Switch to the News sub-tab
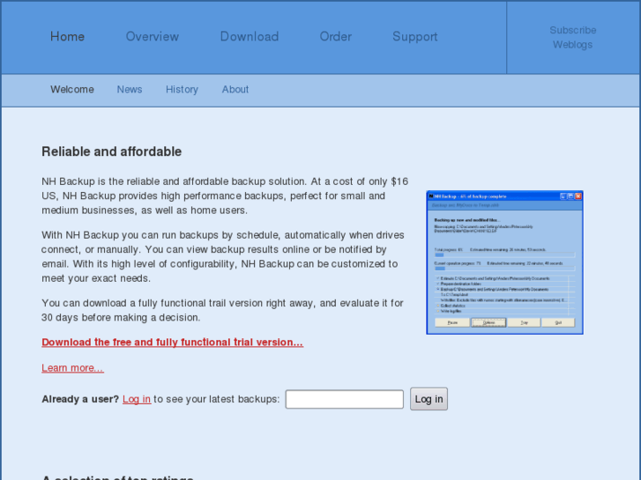This screenshot has height=480, width=641. (x=130, y=90)
